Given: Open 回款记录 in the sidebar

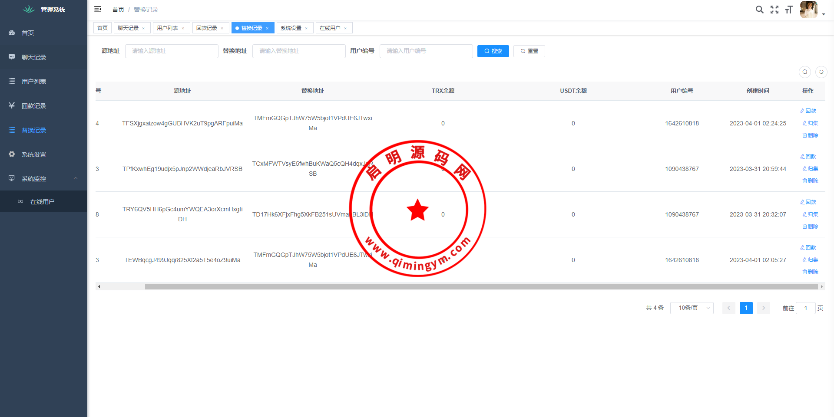Looking at the screenshot, I should 34,106.
